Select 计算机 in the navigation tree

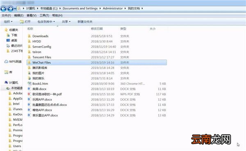tap(14, 83)
